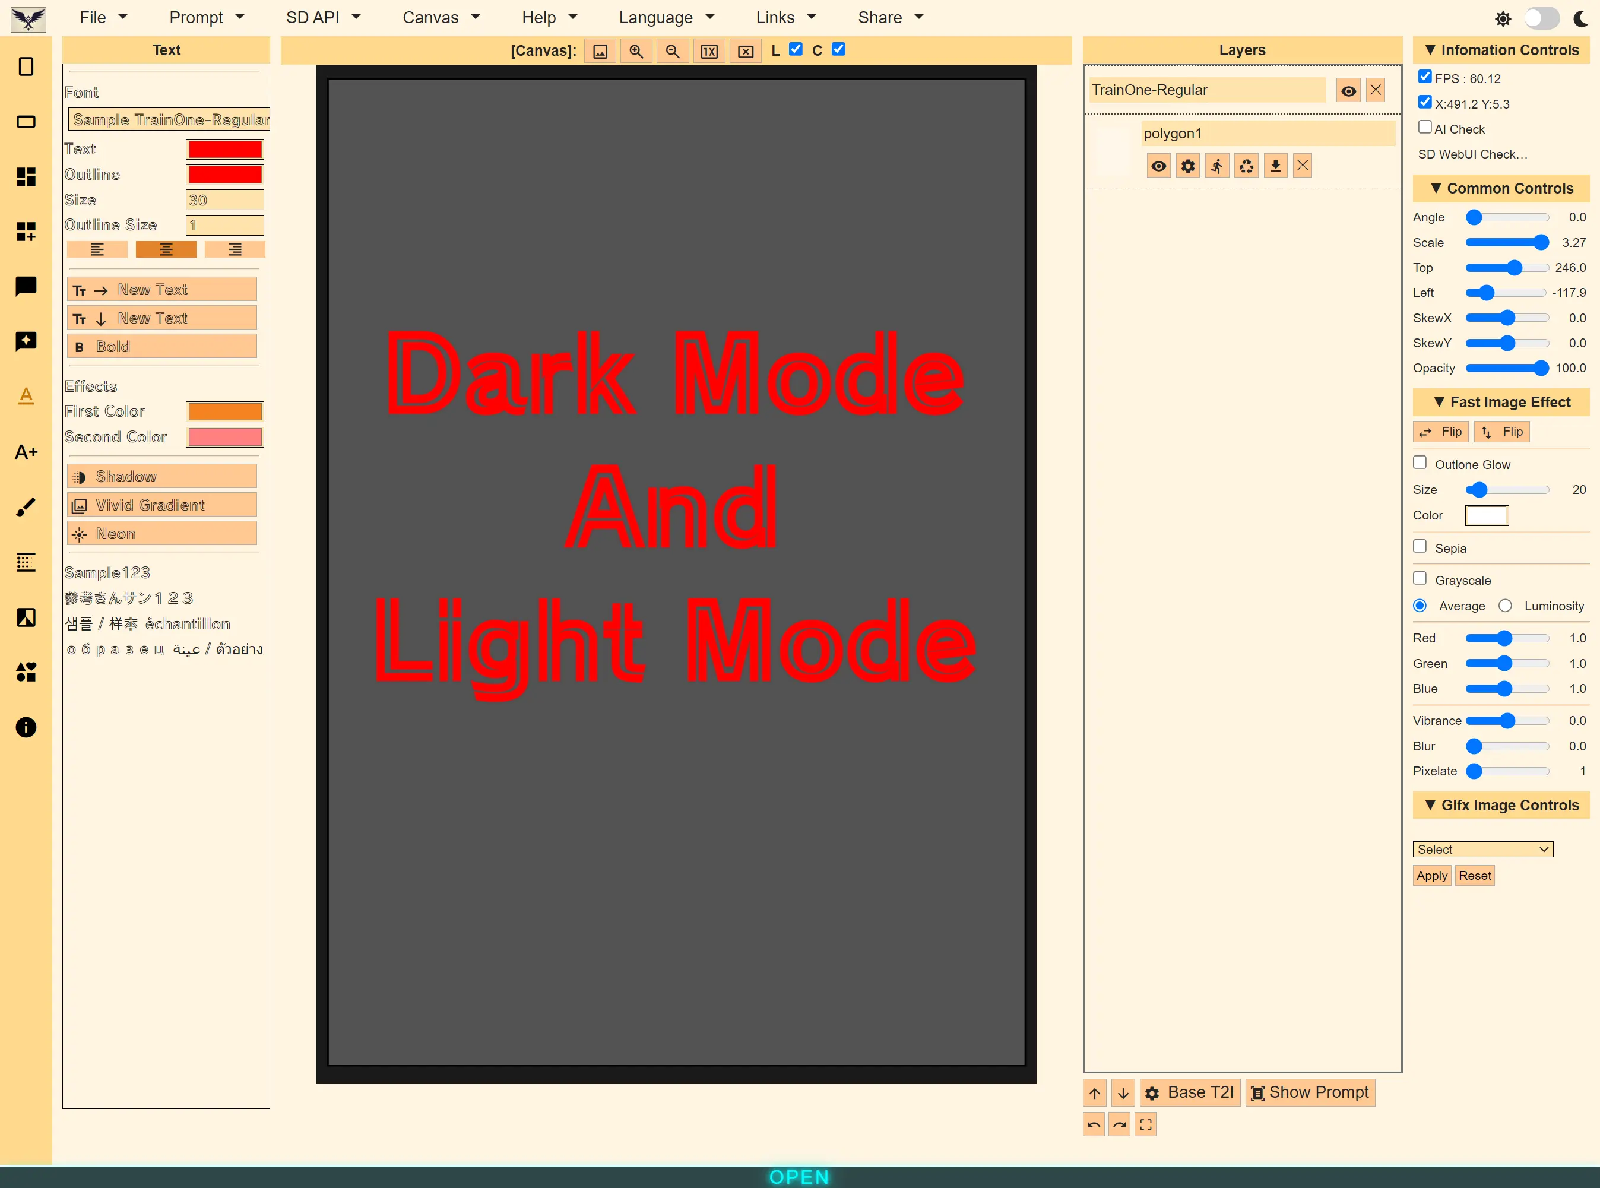The image size is (1600, 1188).
Task: Click the polygon1 layer gear settings icon
Action: 1188,166
